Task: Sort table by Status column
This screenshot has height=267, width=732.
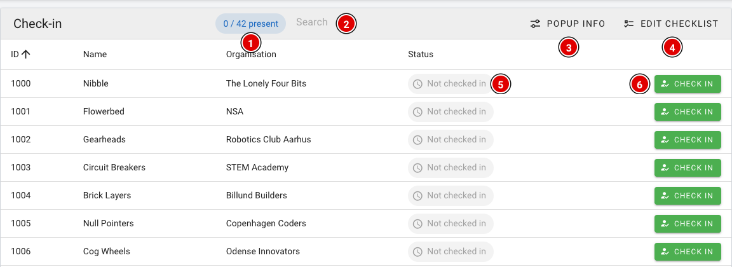Action: click(x=421, y=55)
